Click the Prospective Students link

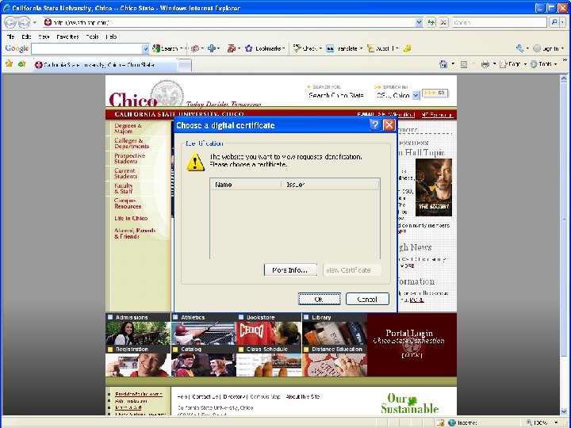129,159
